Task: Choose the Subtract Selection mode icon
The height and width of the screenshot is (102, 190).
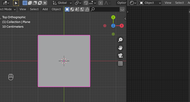Action: [35, 3]
